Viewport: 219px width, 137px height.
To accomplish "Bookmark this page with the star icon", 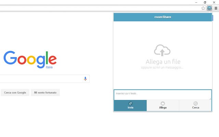I will 203,8.
